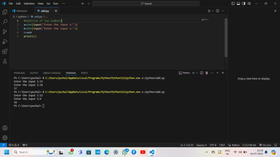Switch to the Ports tab
The image size is (280, 157).
84,73
